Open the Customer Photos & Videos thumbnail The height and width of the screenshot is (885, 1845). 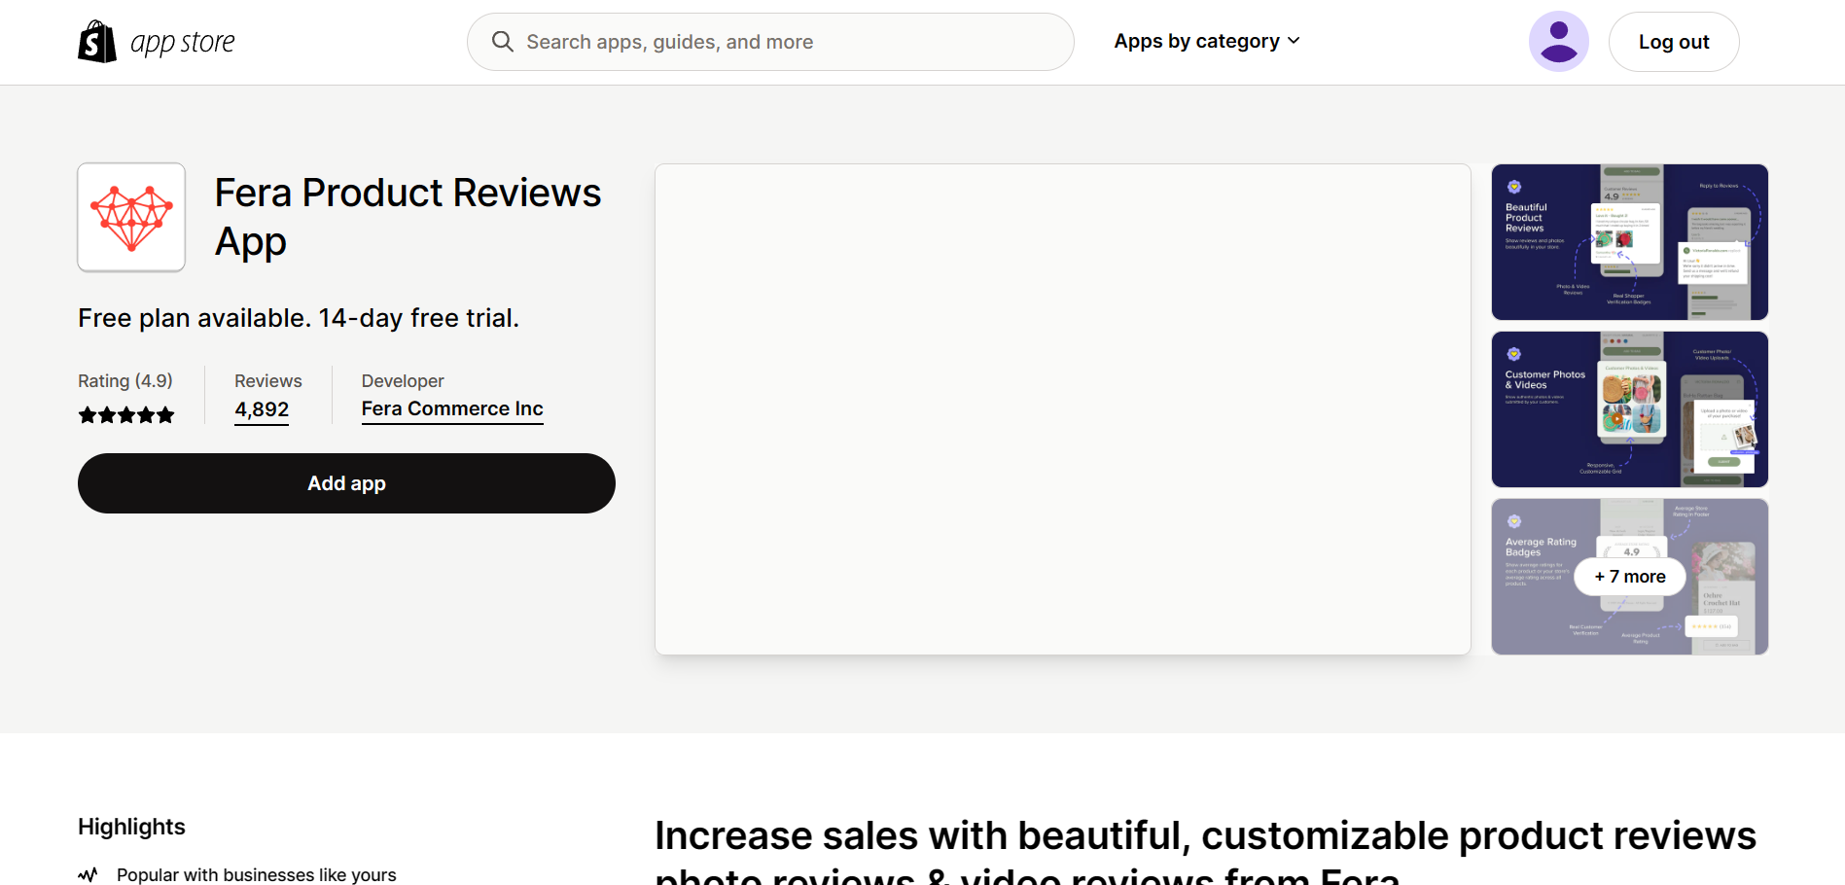[1630, 409]
